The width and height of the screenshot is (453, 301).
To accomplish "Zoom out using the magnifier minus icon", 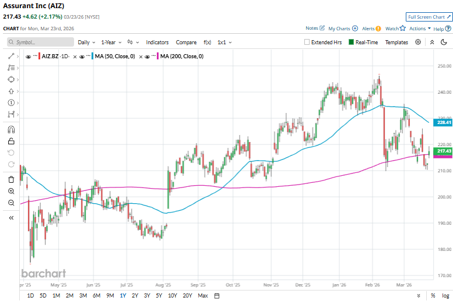I will pos(11,203).
